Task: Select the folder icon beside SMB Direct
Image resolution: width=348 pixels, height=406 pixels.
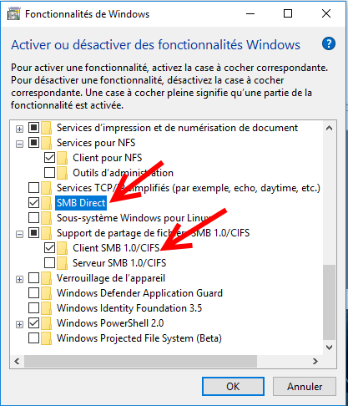Action: 47,203
